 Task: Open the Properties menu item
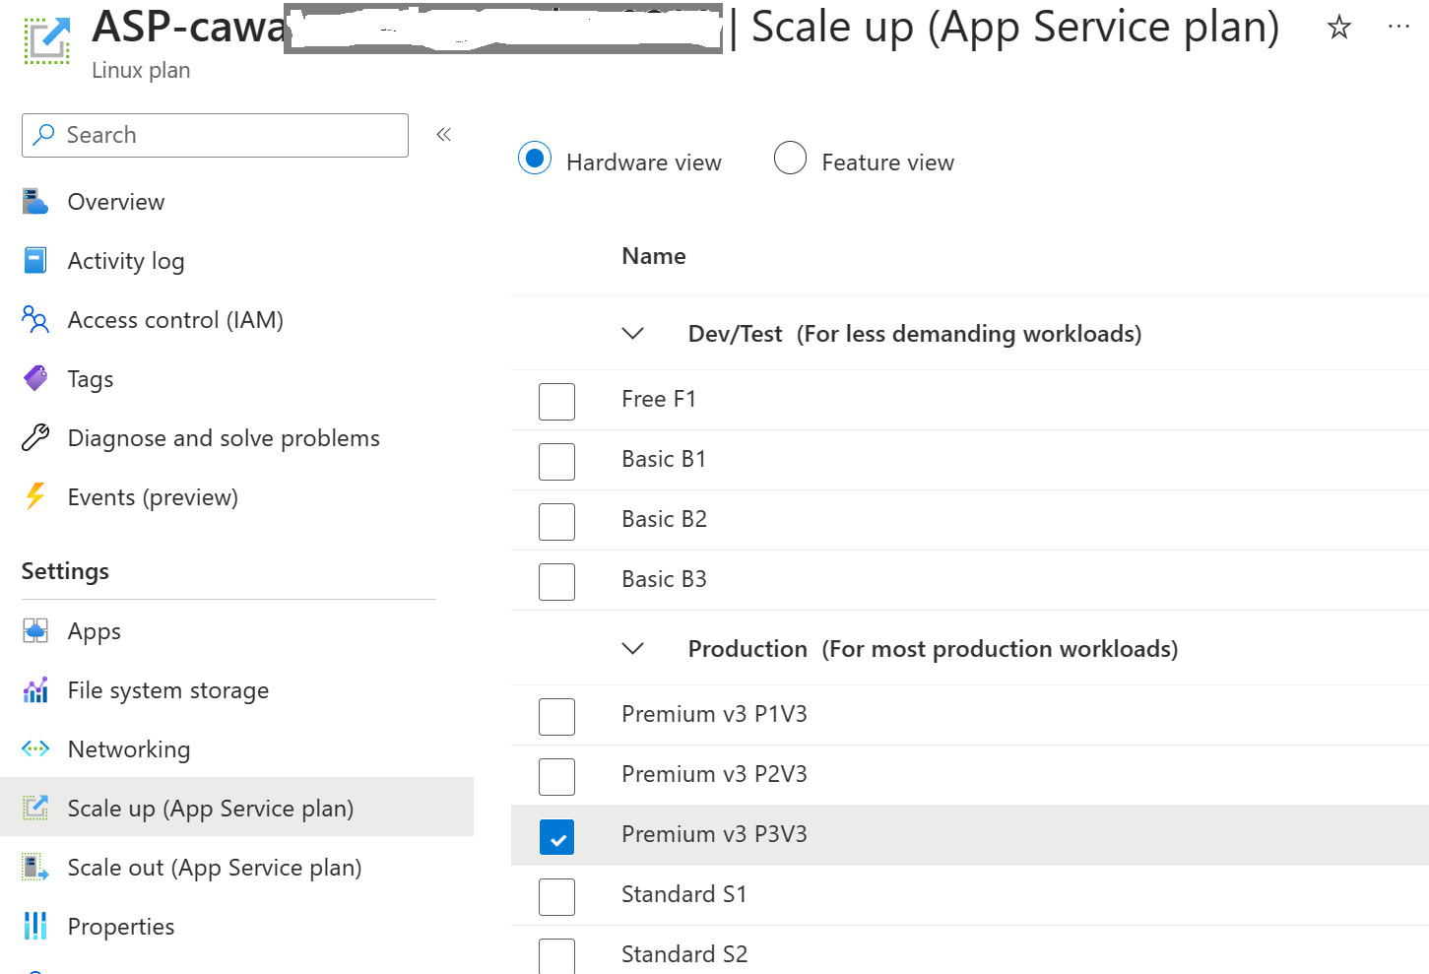[120, 927]
